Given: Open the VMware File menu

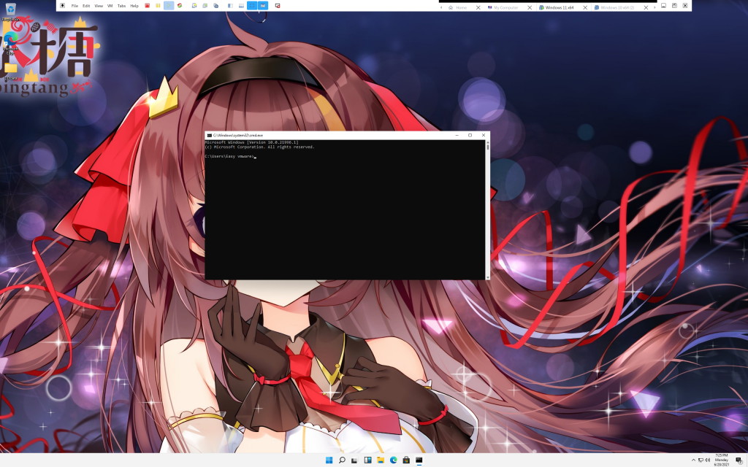Looking at the screenshot, I should pyautogui.click(x=75, y=6).
